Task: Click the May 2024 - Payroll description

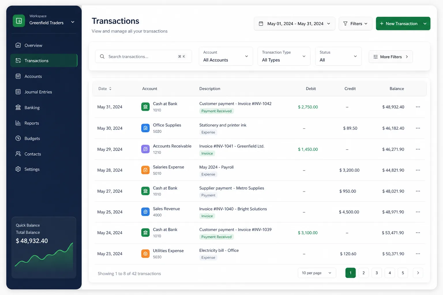Action: 216,167
